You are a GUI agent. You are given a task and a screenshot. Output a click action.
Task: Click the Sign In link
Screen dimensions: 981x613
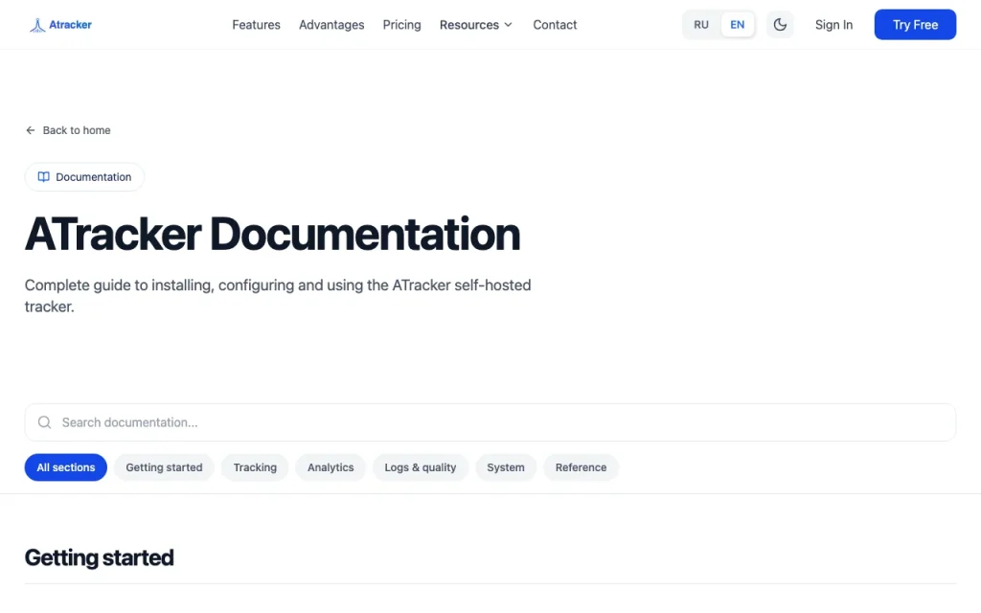click(x=833, y=25)
